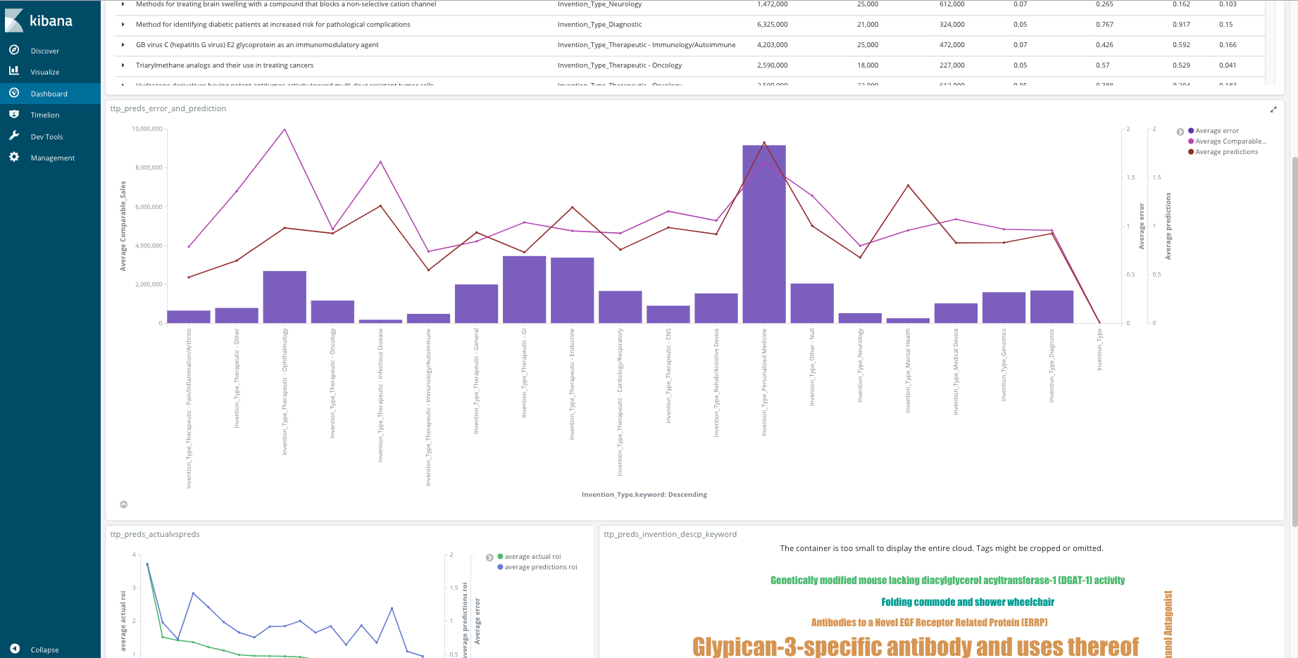Toggle the Average predictions legend series
The image size is (1298, 658).
[x=1226, y=152]
